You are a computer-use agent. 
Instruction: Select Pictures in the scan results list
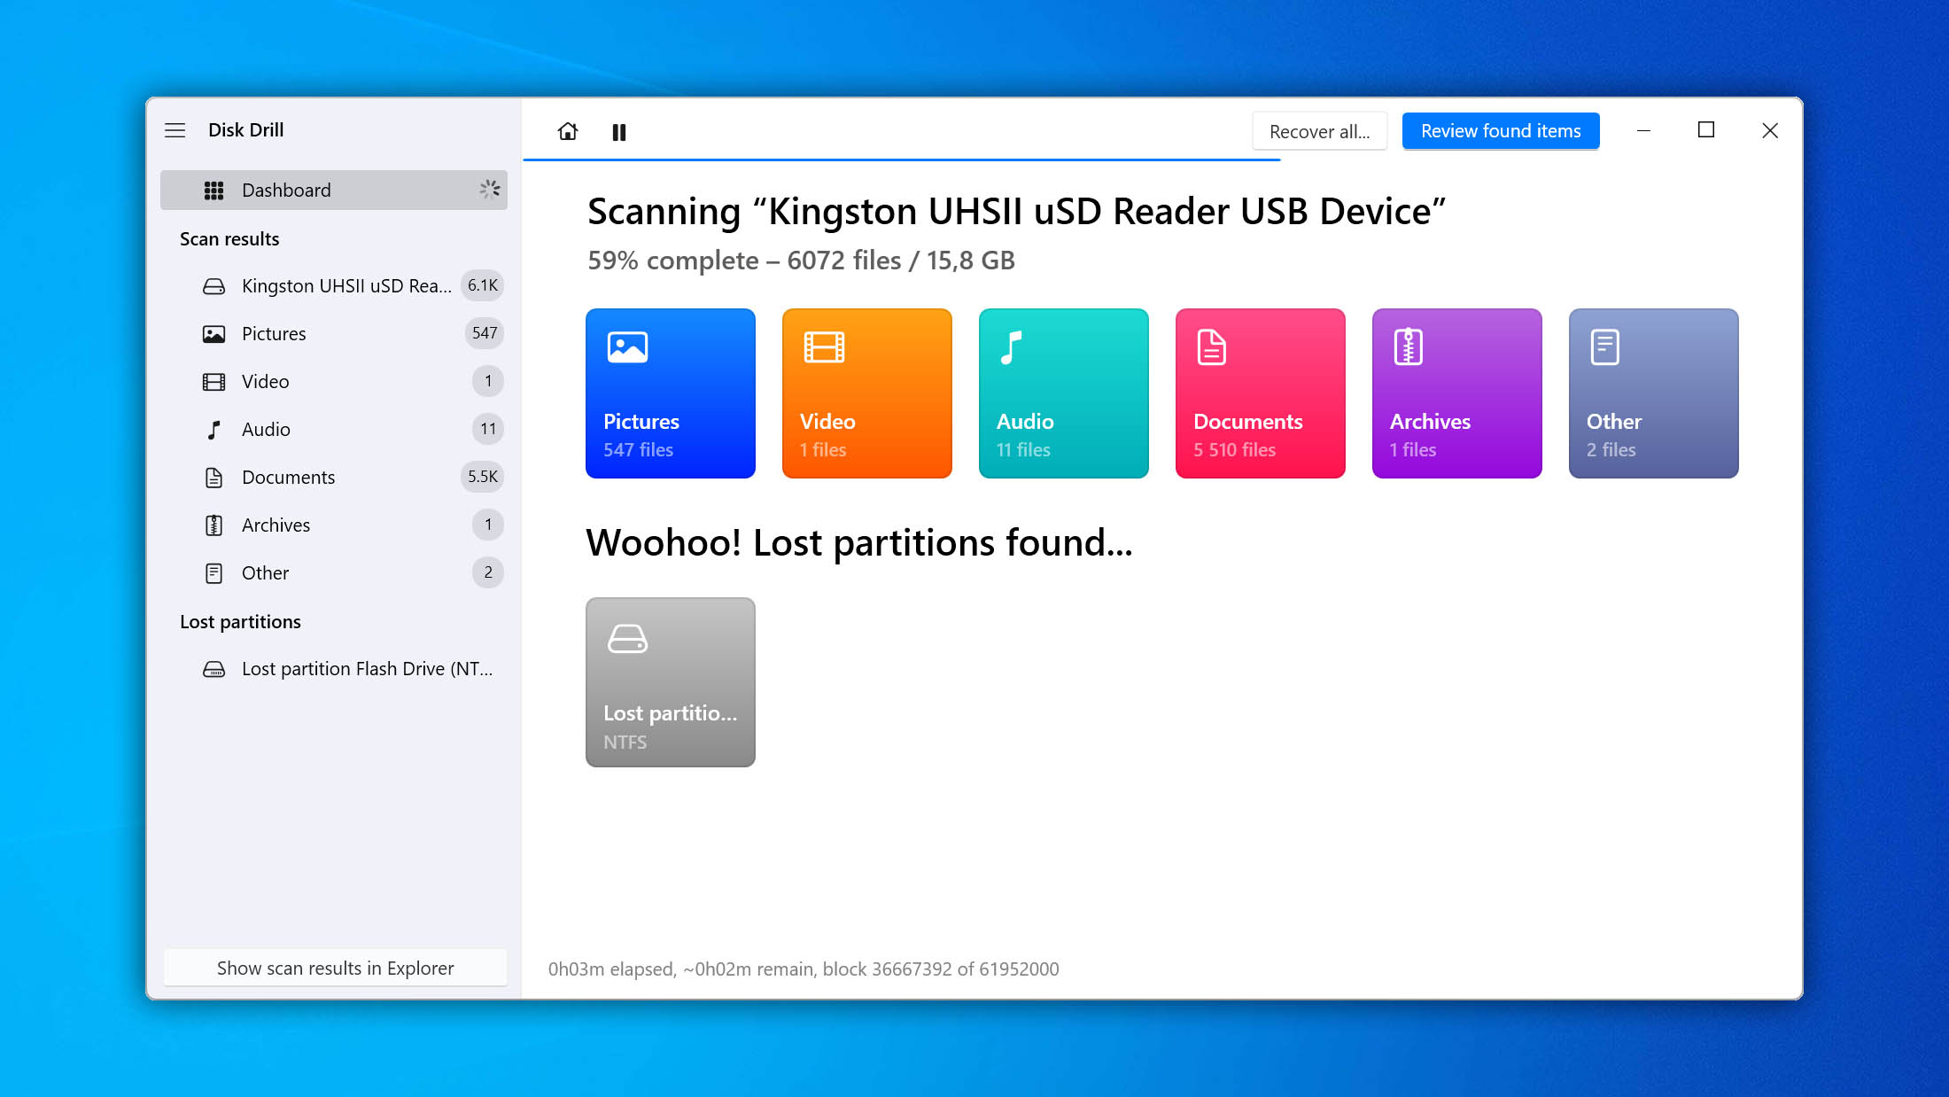[x=334, y=334]
